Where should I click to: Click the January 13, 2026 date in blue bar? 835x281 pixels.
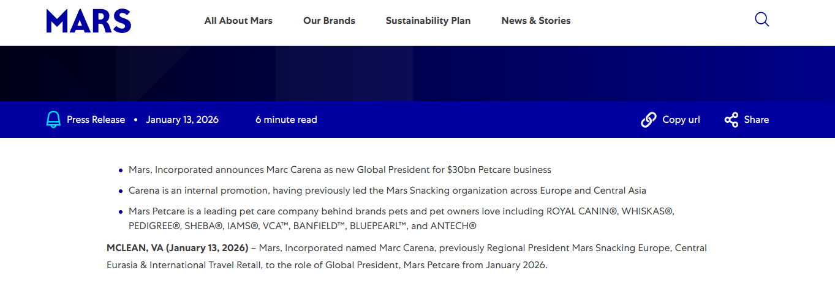click(x=182, y=120)
